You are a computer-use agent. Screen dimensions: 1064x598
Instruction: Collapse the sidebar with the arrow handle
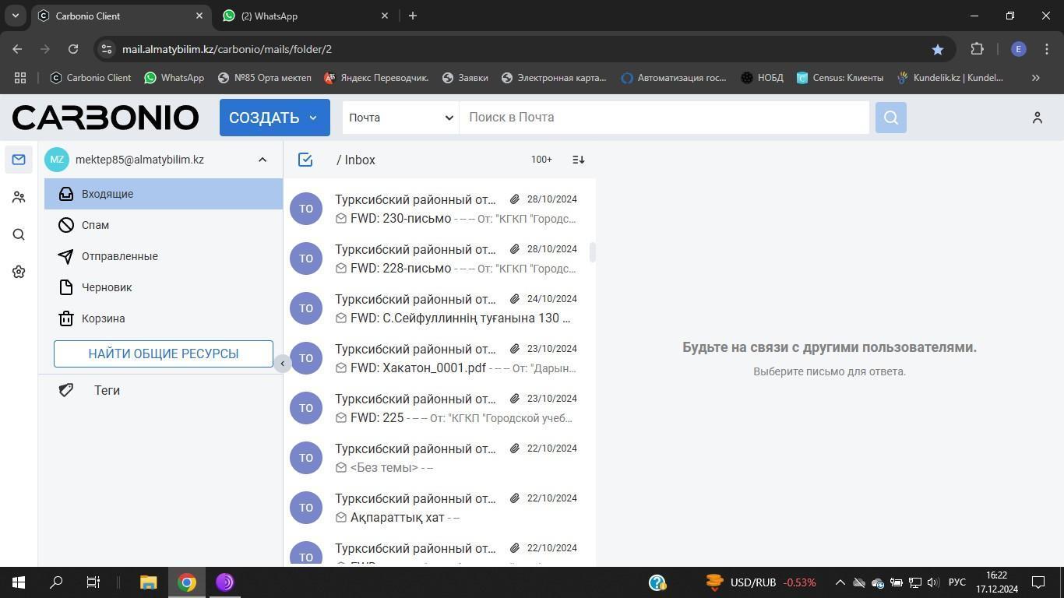283,364
